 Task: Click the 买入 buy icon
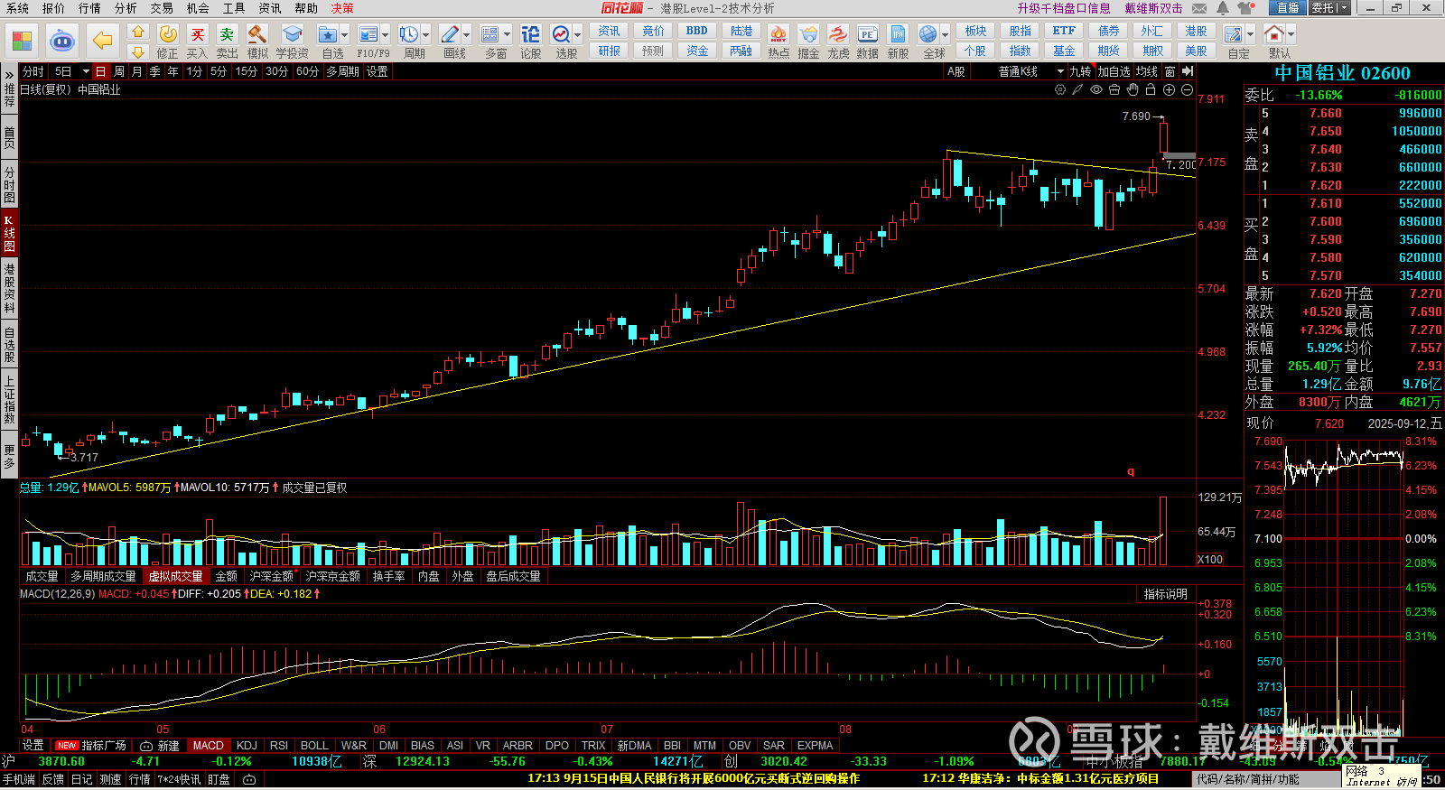click(x=197, y=42)
